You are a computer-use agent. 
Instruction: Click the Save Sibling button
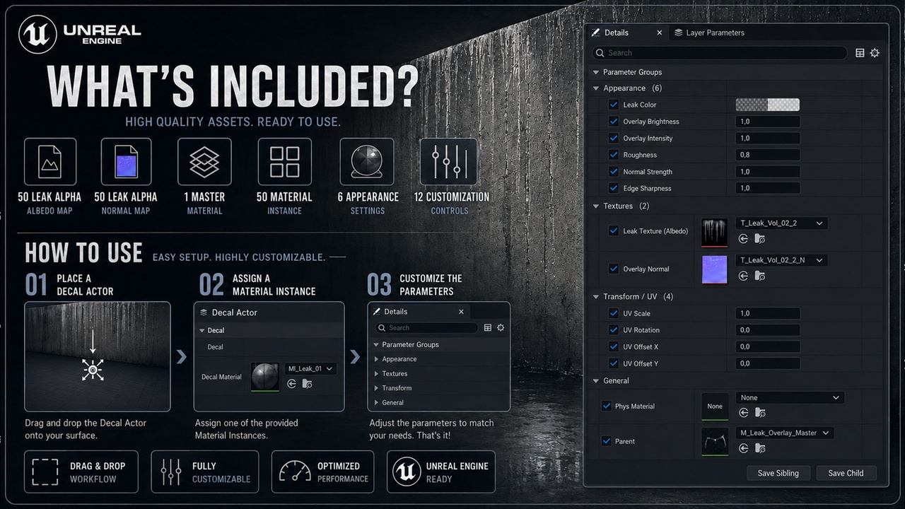coord(778,473)
